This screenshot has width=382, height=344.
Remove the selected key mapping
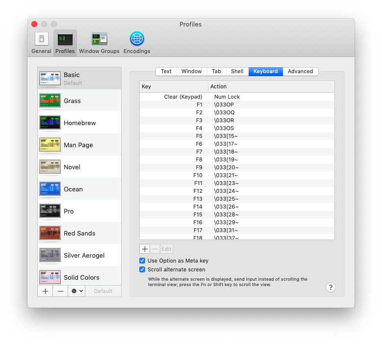155,249
